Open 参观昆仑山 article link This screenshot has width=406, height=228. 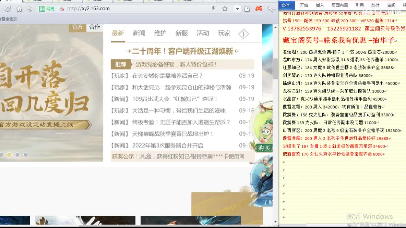[x=181, y=87]
